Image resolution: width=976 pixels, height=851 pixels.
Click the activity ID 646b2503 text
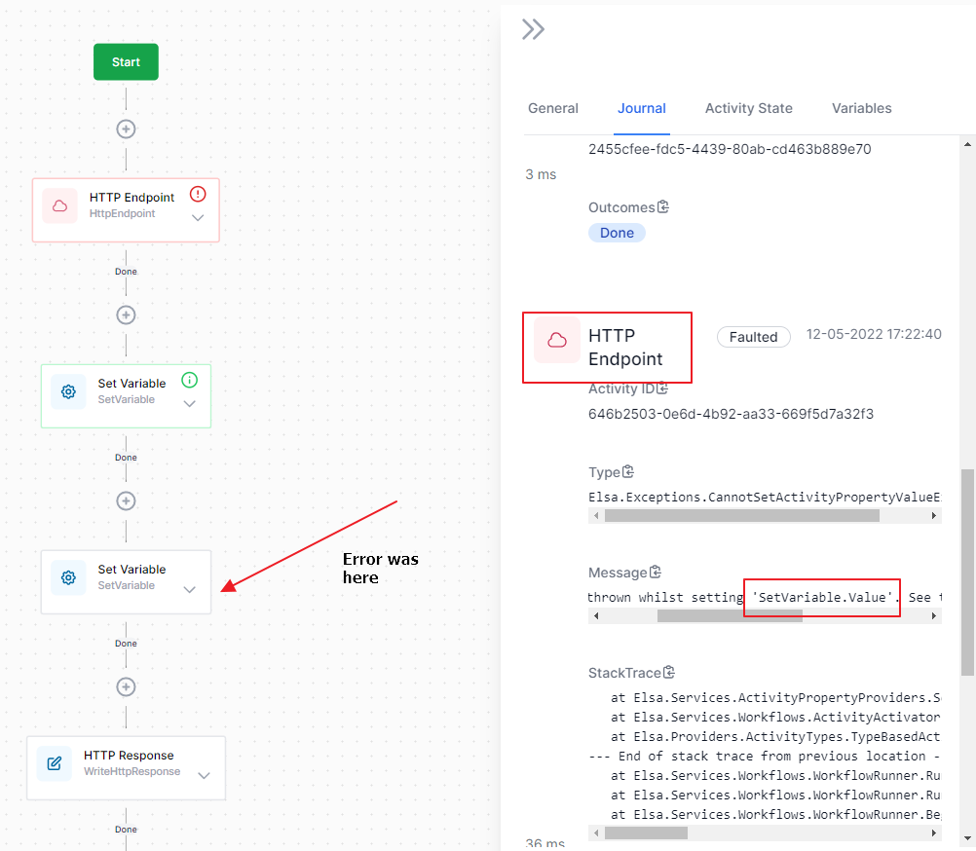tap(731, 414)
